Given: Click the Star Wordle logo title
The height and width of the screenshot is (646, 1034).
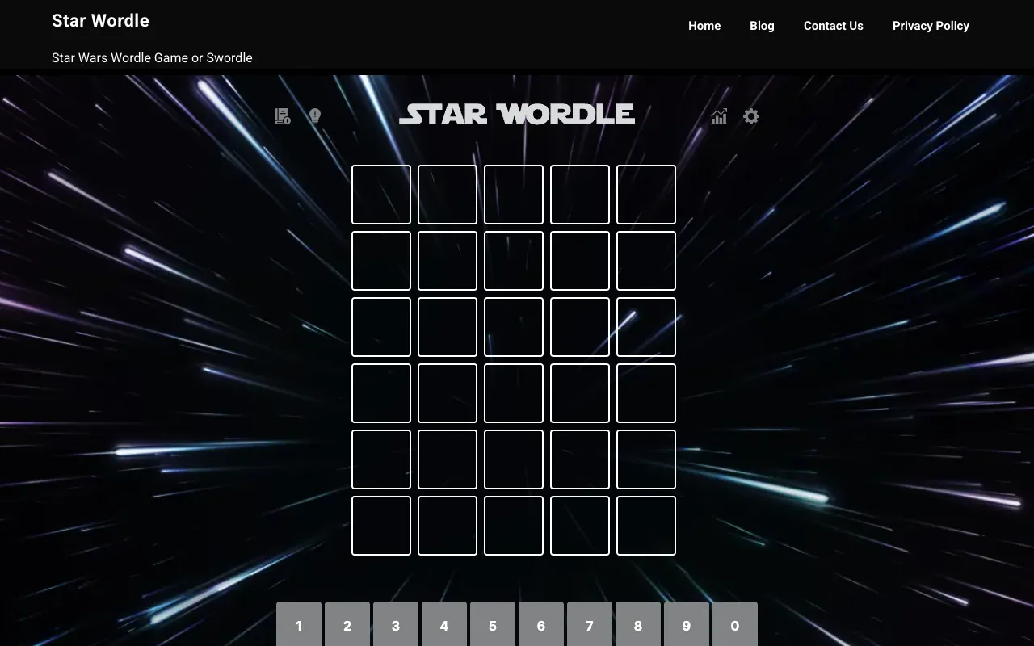Looking at the screenshot, I should click(x=517, y=115).
